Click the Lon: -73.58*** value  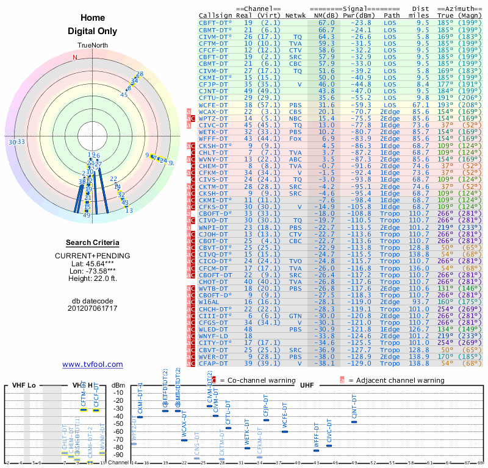point(93,271)
